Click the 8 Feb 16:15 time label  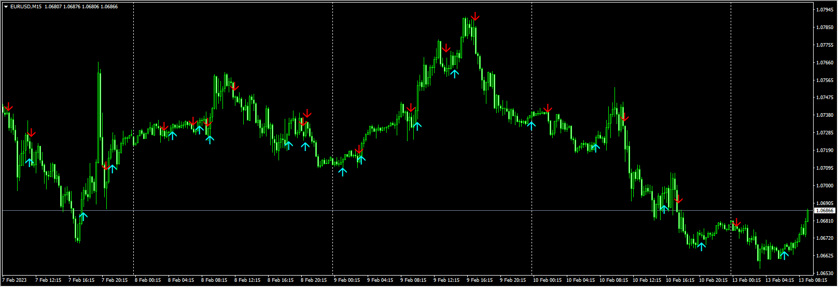tap(281, 280)
